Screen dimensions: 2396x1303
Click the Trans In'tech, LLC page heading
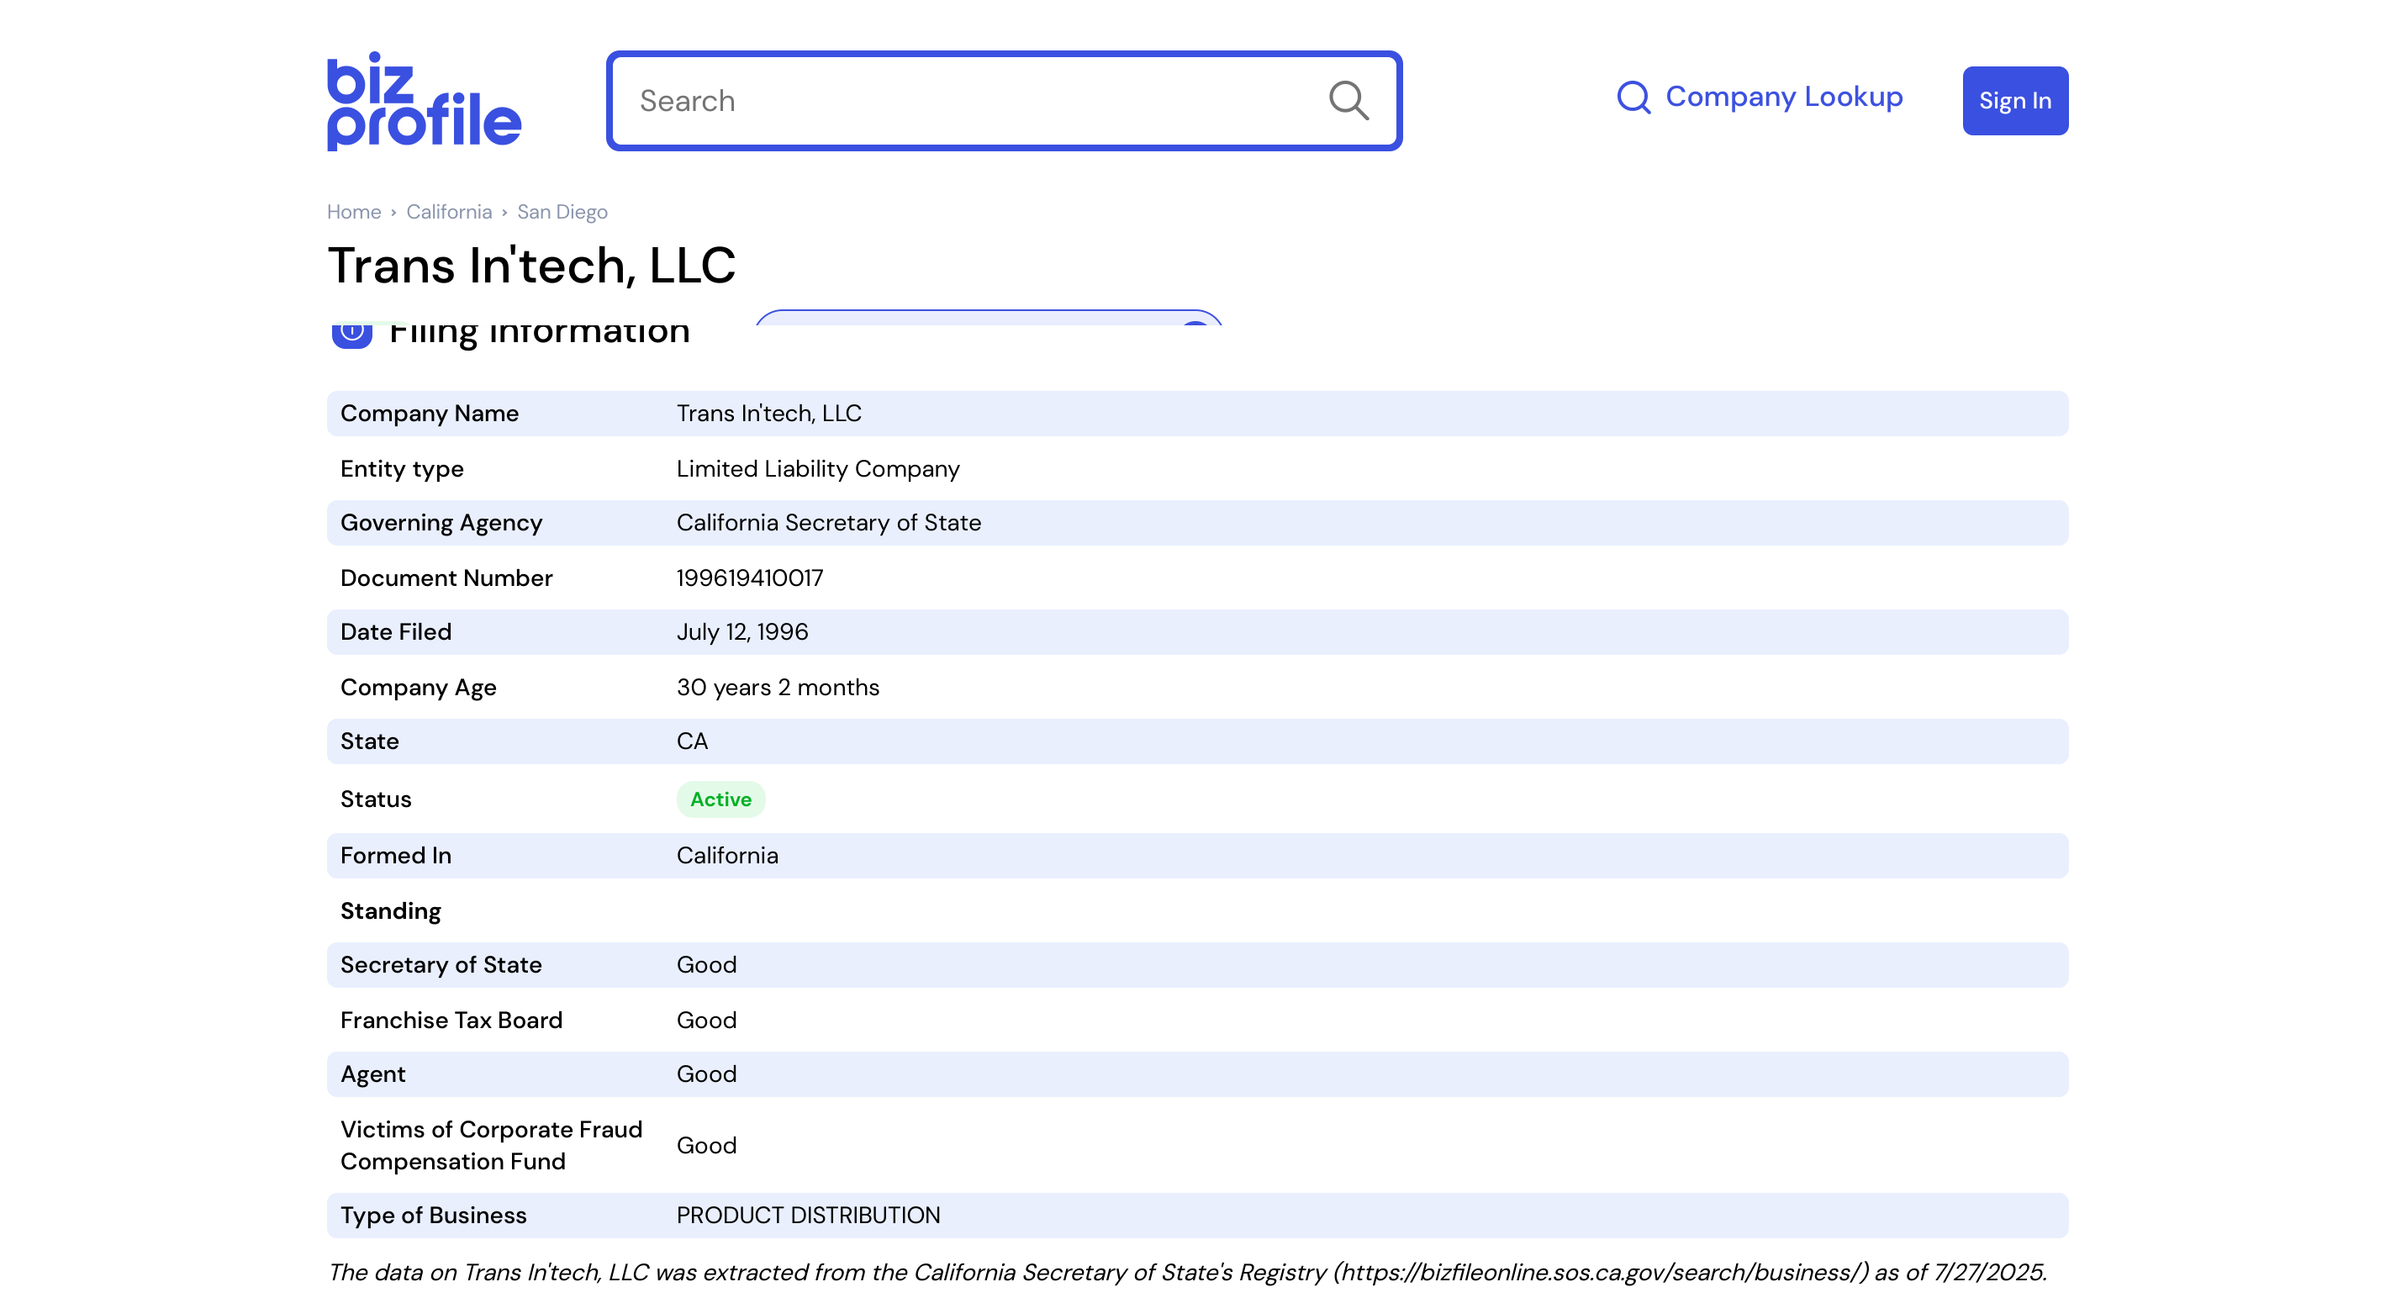click(x=531, y=265)
